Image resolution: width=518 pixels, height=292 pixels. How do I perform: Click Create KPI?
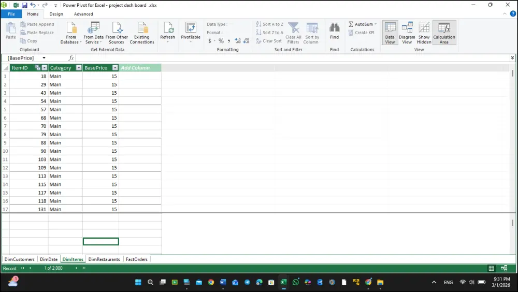coord(361,33)
